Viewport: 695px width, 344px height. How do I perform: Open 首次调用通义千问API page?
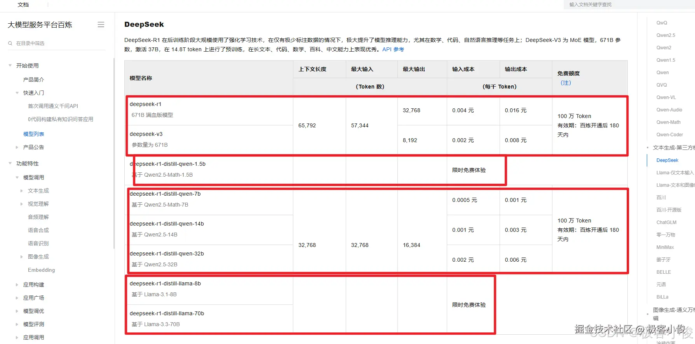(53, 106)
